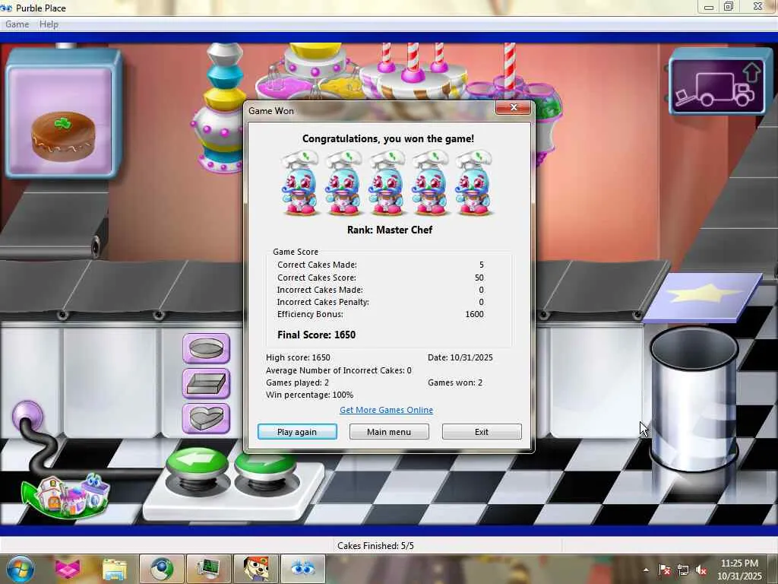Click the network tray icon

coord(683,570)
